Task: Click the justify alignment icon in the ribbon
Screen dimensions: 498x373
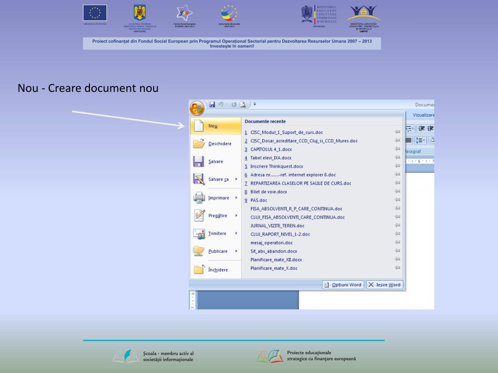Action: click(409, 140)
